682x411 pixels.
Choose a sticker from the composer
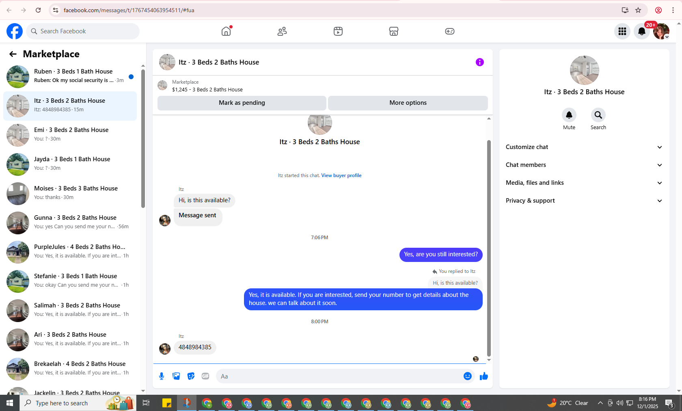191,376
